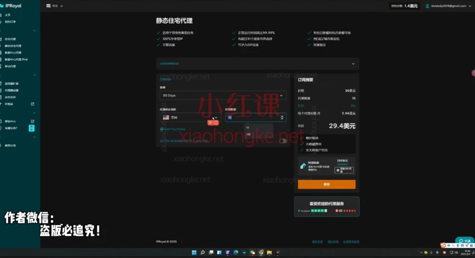This screenshot has width=475, height=258.
Task: Click the house icon in special offer card
Action: click(303, 166)
